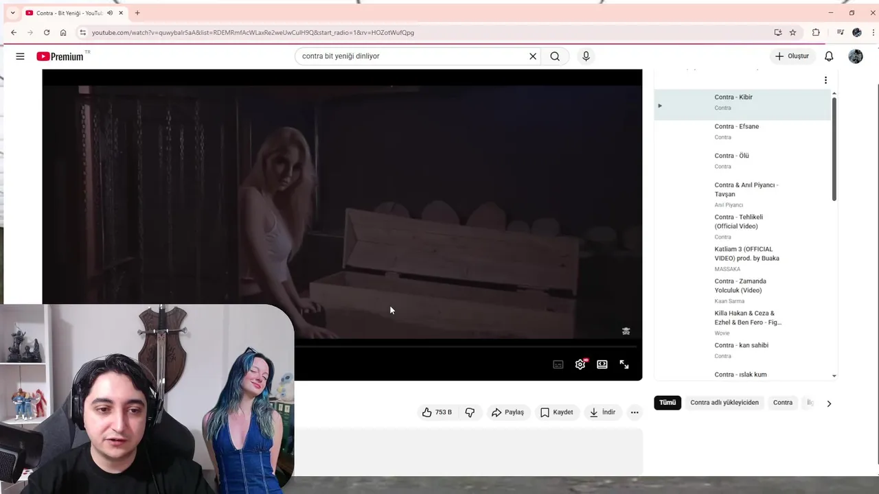Select Contra adlı yükleyiciden chip
This screenshot has height=494, width=879.
(724, 403)
